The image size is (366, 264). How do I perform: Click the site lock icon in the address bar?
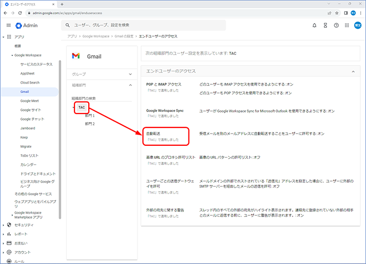coord(29,13)
